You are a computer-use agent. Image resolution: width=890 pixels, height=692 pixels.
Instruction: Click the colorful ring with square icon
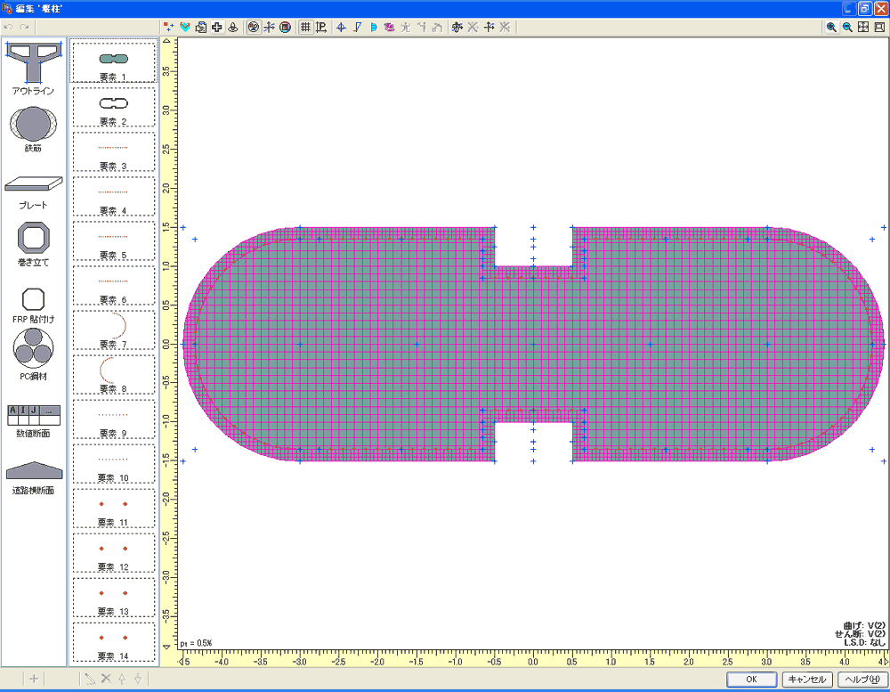tap(286, 27)
